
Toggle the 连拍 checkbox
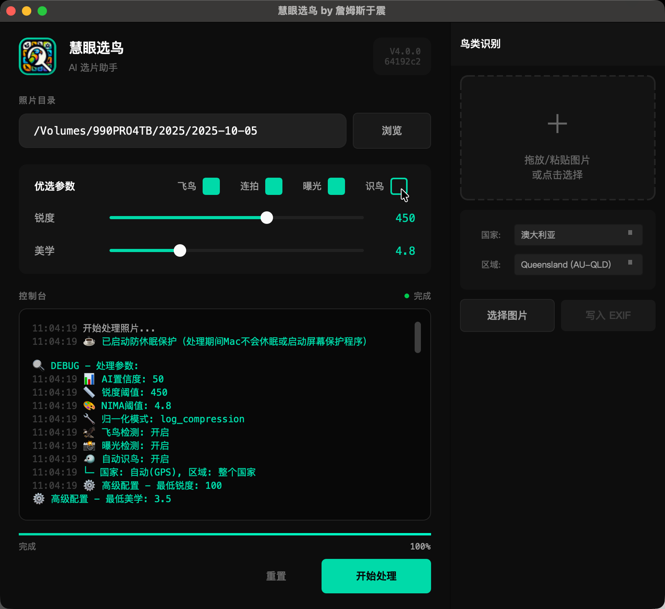(274, 187)
